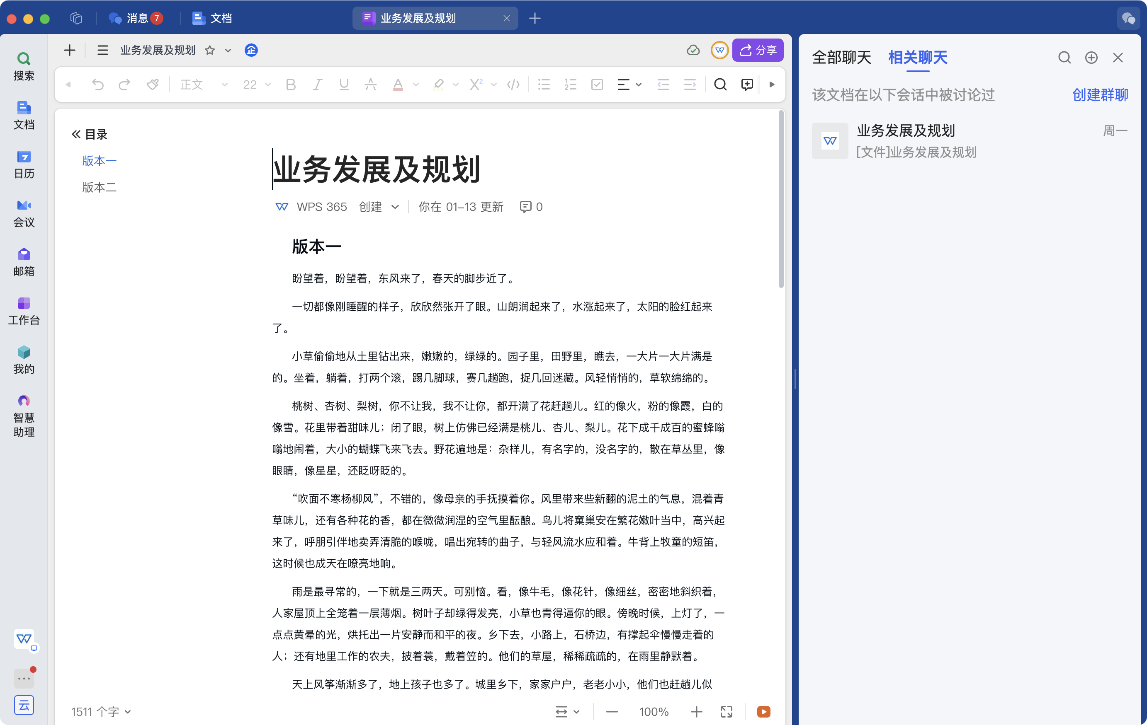
Task: Create a new document with the toolbar plus
Action: [x=70, y=50]
